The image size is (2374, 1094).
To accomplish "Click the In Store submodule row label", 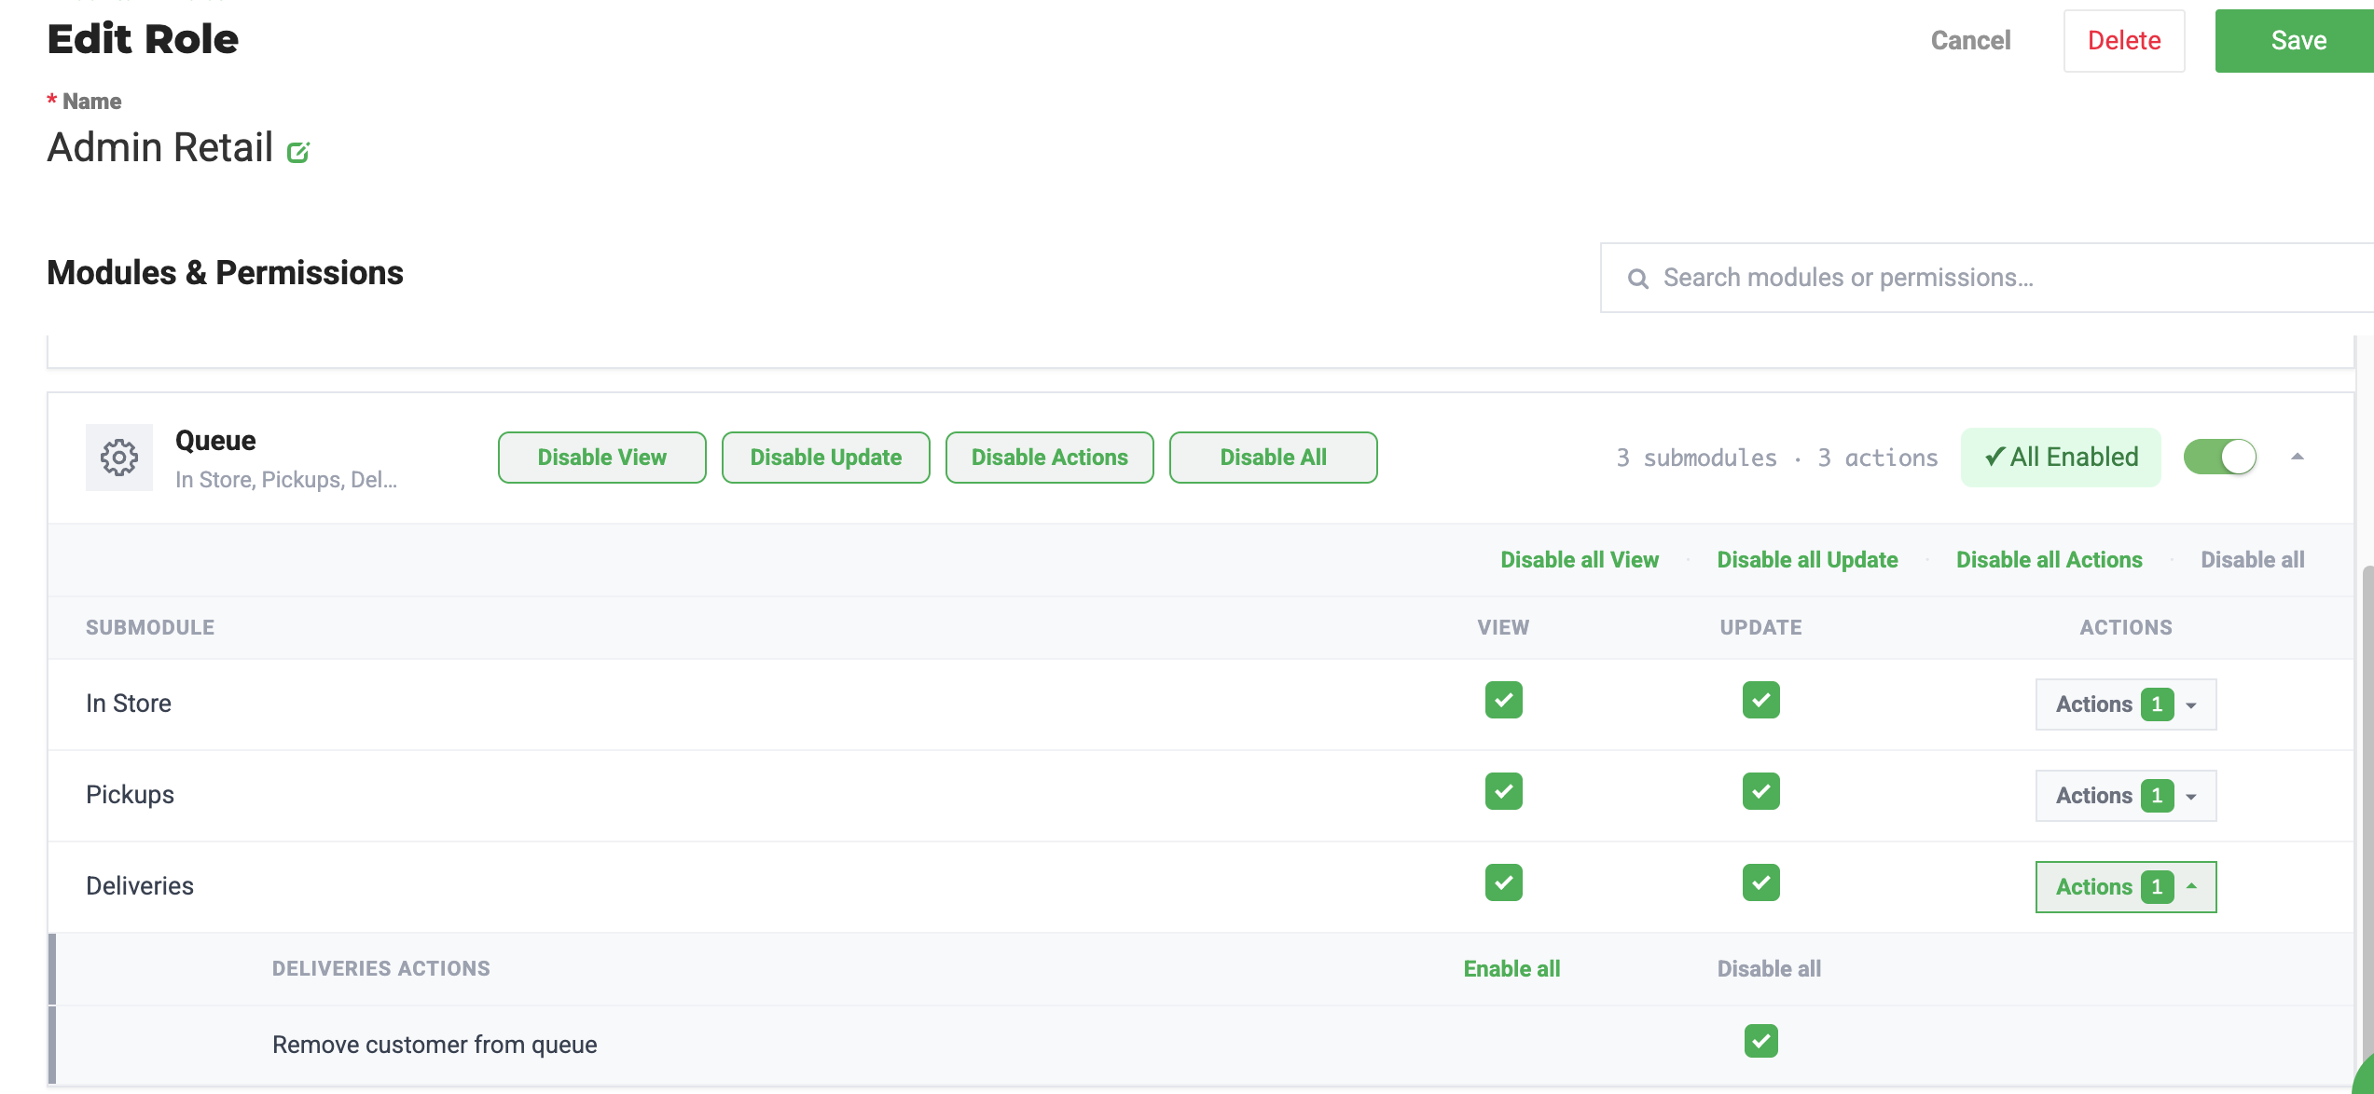I will click(x=129, y=704).
